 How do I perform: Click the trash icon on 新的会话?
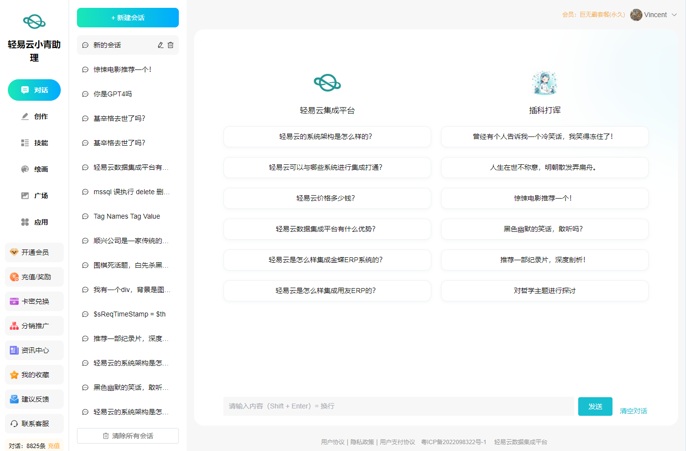[x=171, y=45]
